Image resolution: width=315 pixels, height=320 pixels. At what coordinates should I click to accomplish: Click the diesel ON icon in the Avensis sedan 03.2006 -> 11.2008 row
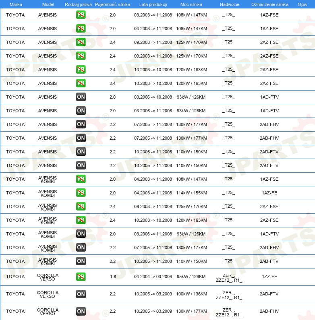(x=81, y=110)
